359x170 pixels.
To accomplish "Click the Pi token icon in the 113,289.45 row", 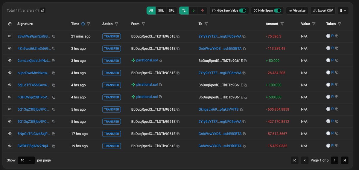I will [328, 48].
